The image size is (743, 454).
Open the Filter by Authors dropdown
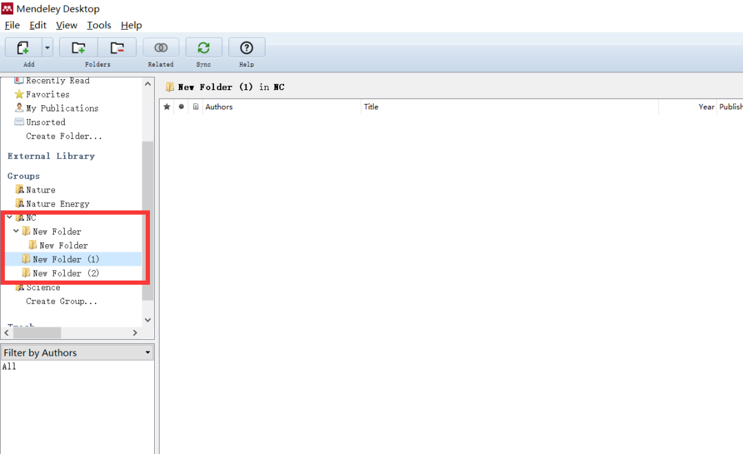click(77, 353)
